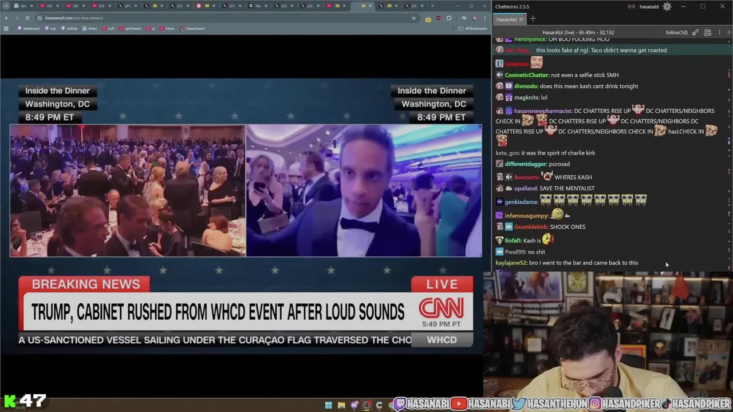Viewport: 733px width, 412px height.
Task: View site information icon in address bar
Action: tap(40, 18)
